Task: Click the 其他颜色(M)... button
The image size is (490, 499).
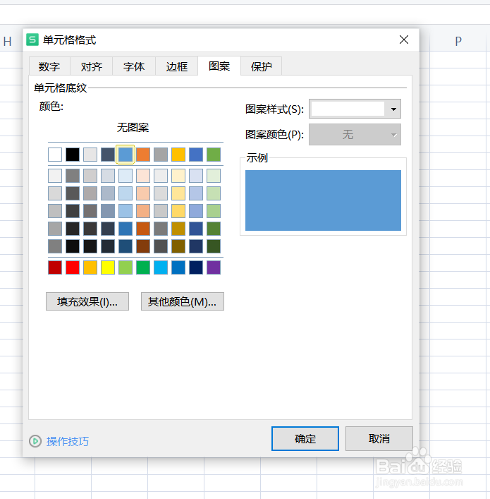Action: point(183,301)
